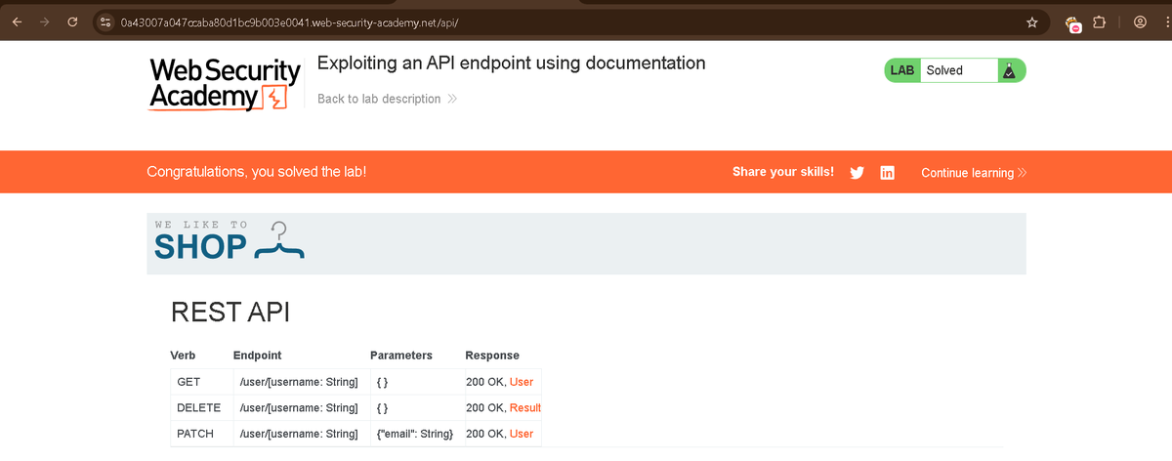Image resolution: width=1172 pixels, height=461 pixels.
Task: Click the PATCH email String parameters cell
Action: pyautogui.click(x=414, y=433)
